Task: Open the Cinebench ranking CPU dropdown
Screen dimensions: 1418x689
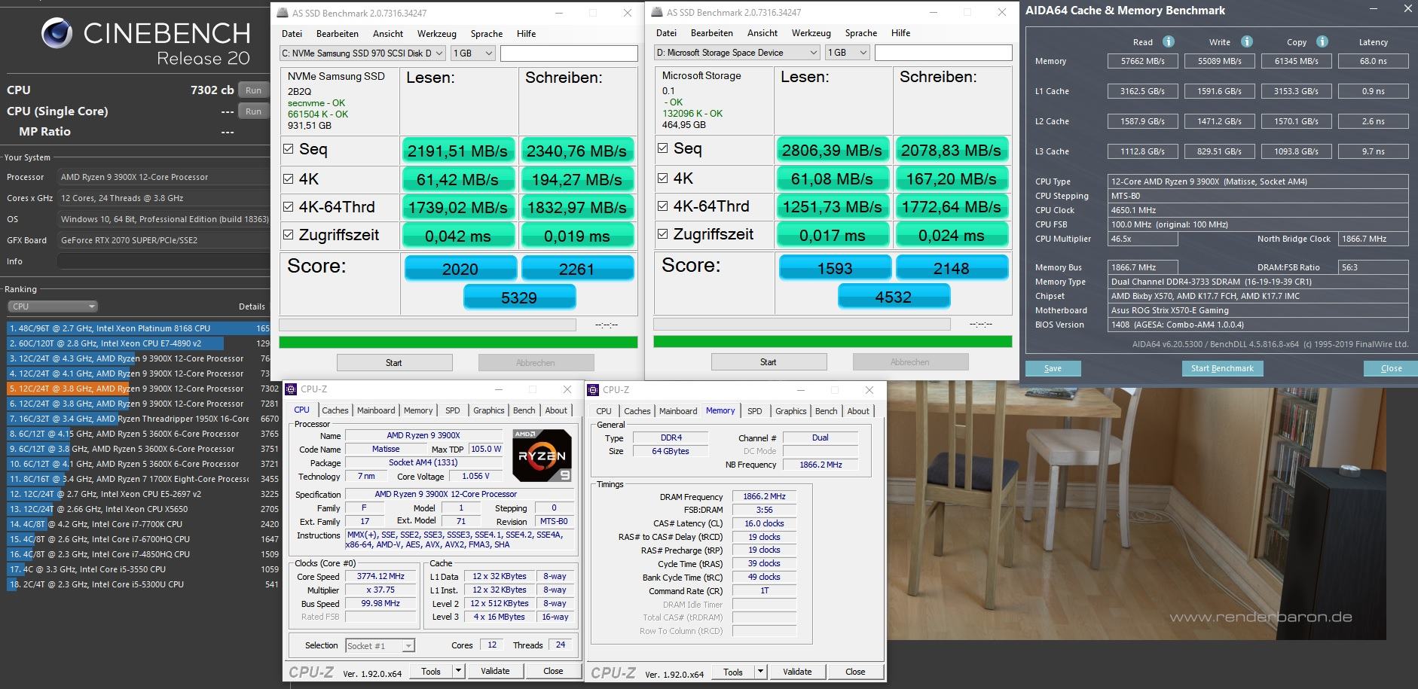Action: (x=53, y=306)
